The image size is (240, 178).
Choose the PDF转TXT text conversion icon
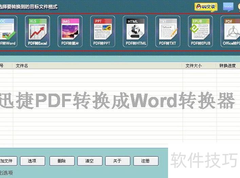168,31
